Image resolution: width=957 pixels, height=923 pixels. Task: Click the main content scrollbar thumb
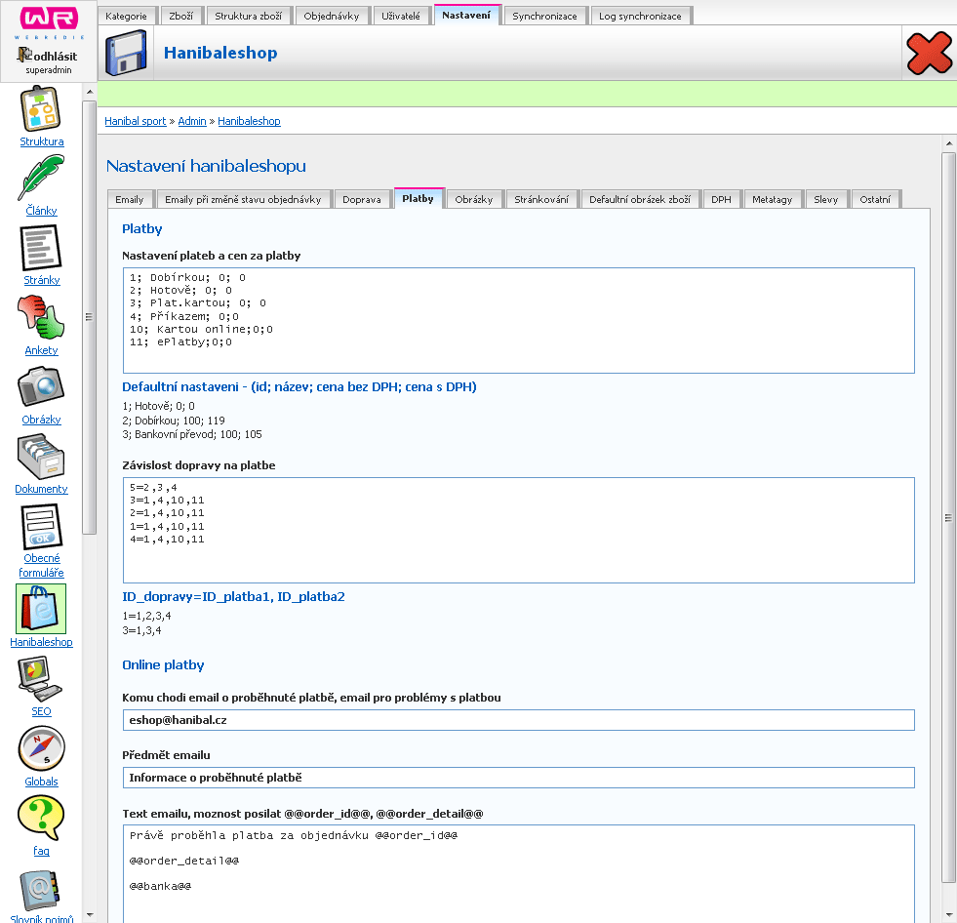[948, 518]
